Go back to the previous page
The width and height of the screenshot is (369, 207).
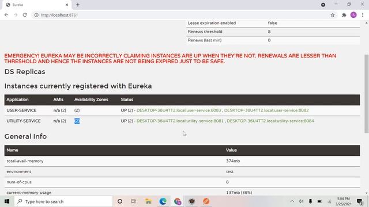coord(6,15)
